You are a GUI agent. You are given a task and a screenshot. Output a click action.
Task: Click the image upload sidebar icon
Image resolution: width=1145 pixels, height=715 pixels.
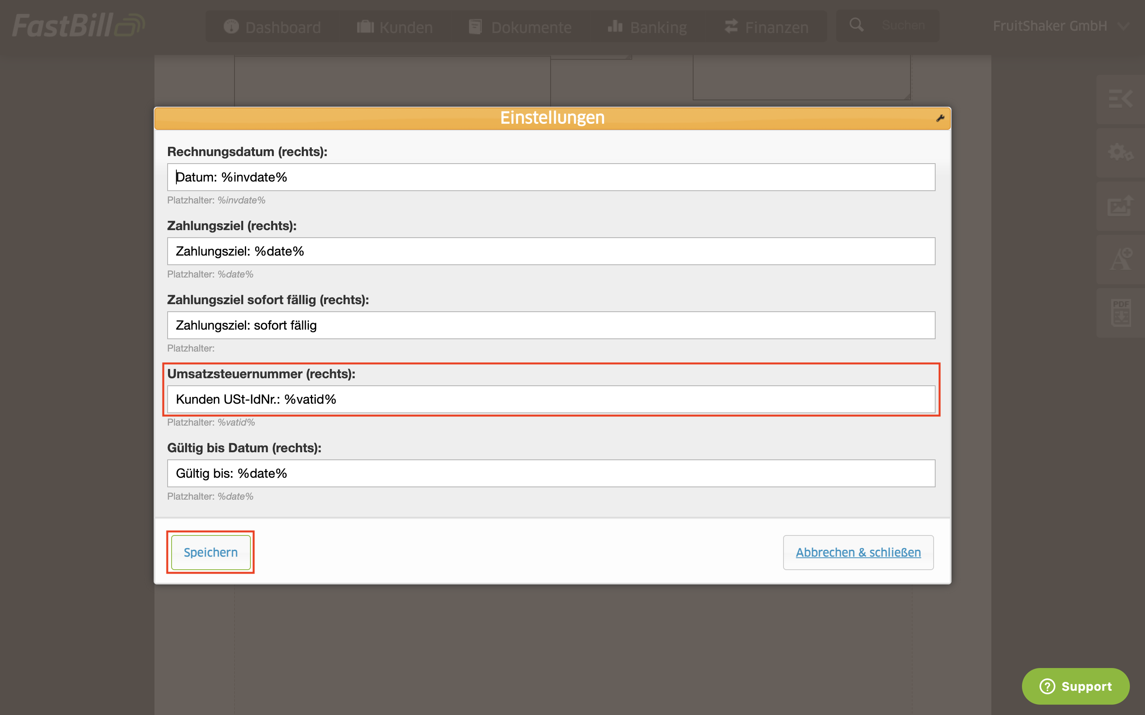[x=1120, y=206]
